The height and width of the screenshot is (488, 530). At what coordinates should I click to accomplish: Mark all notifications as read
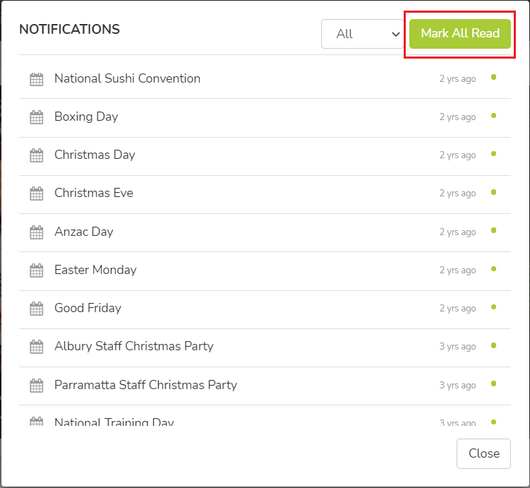[x=459, y=33]
